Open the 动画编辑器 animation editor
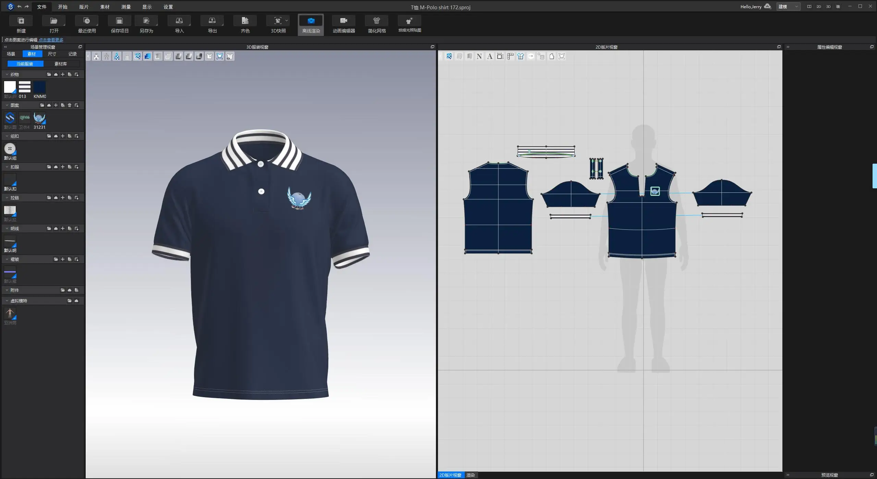Viewport: 877px width, 479px height. click(343, 21)
